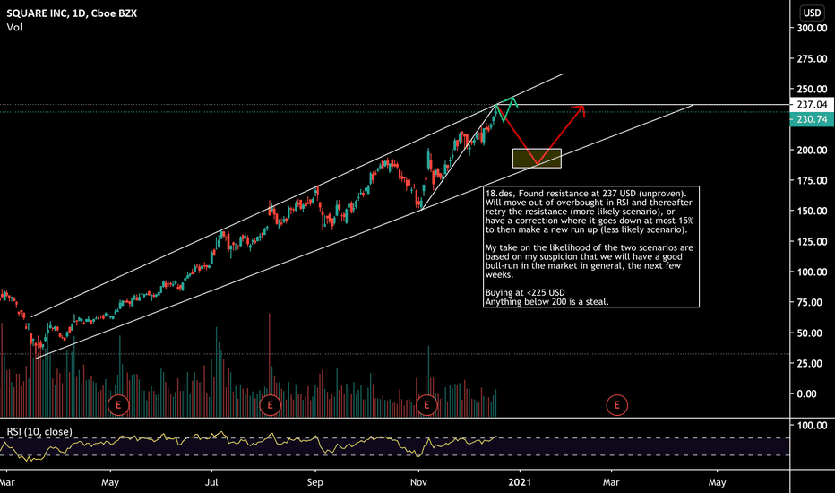Click the Nov date axis label
This screenshot has height=493, width=835.
coord(418,482)
